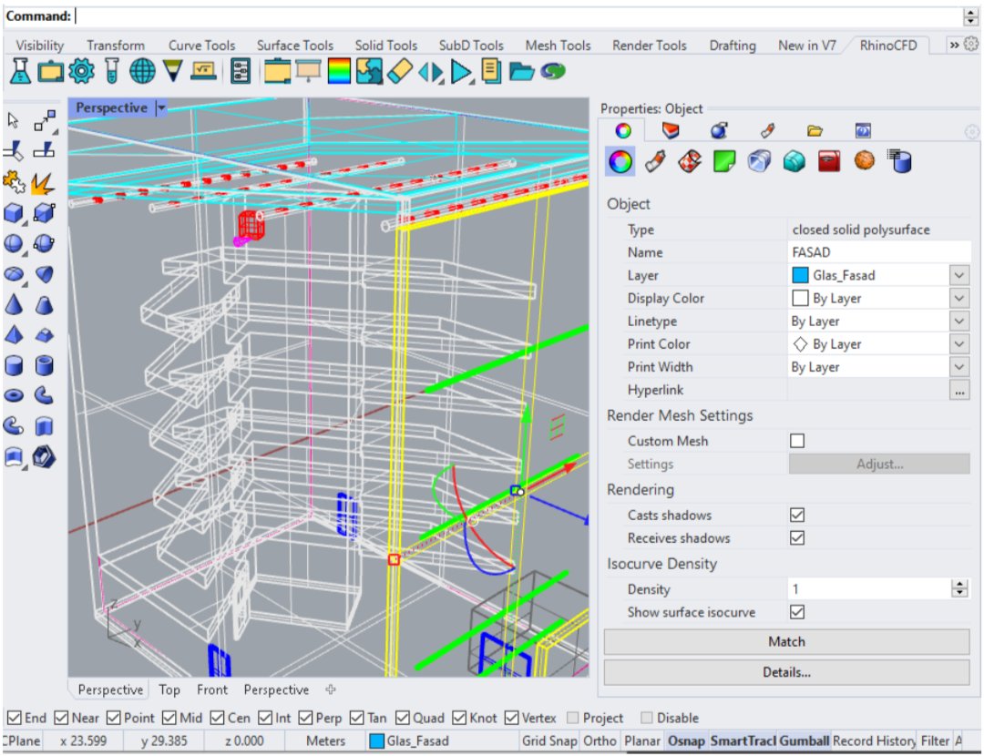This screenshot has height=756, width=984.
Task: Click the Density spinner arrows
Action: 958,588
